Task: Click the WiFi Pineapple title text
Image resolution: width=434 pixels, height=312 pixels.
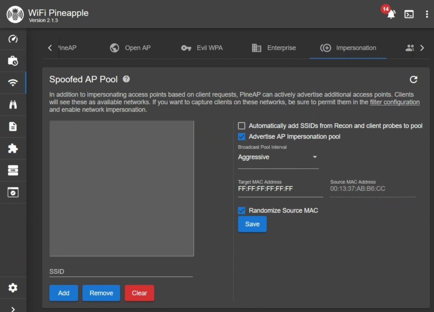Action: pos(58,13)
